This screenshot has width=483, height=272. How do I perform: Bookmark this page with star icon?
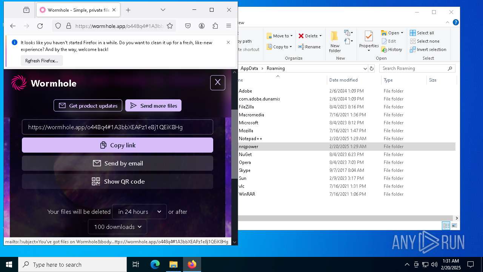click(x=170, y=26)
